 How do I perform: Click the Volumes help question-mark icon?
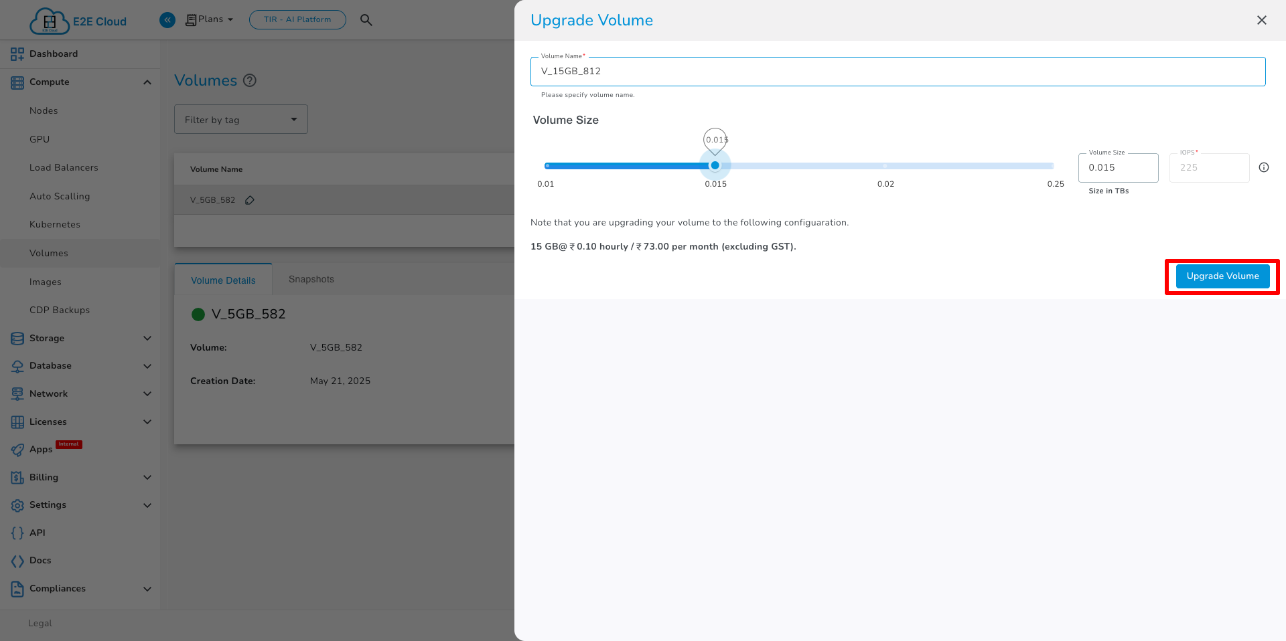tap(250, 80)
